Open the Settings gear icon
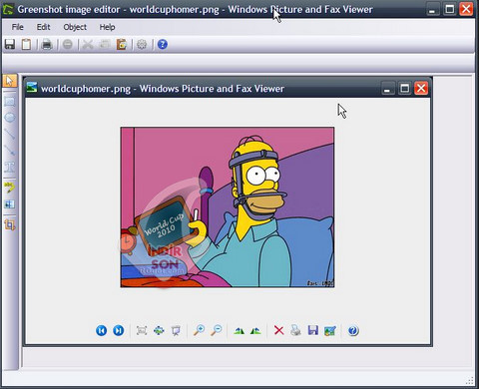This screenshot has width=479, height=389. click(x=142, y=44)
